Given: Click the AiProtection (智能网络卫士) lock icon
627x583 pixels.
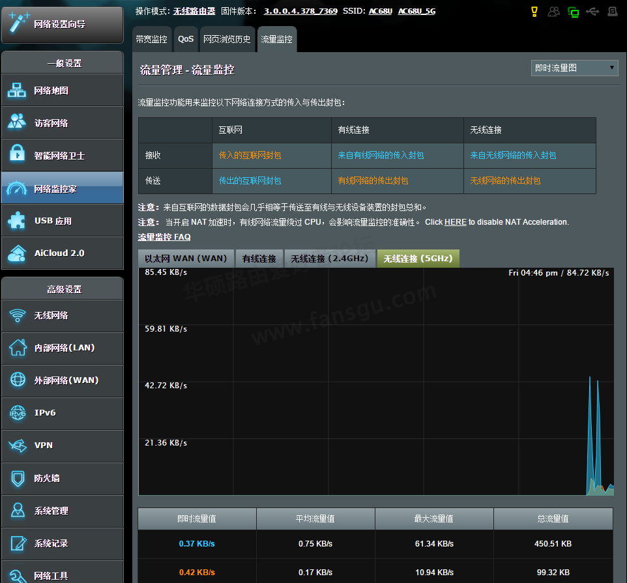Looking at the screenshot, I should [x=17, y=154].
